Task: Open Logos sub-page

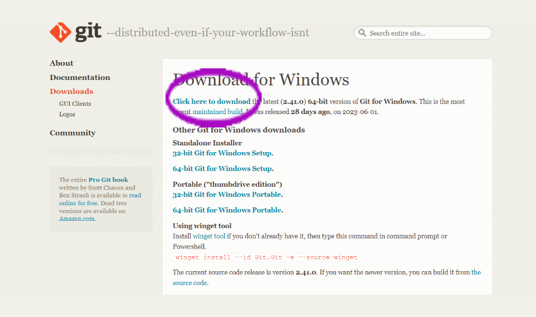Action: (67, 114)
